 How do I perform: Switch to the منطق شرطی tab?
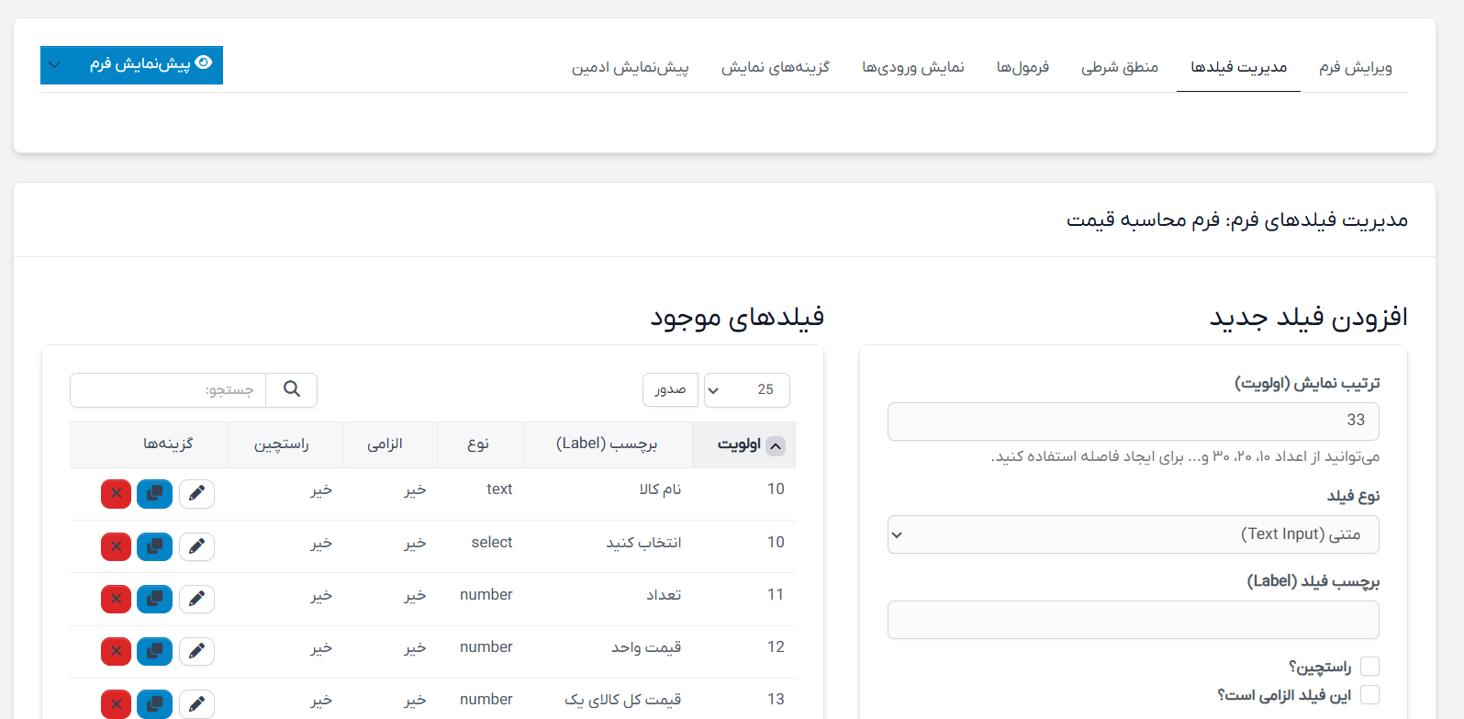pyautogui.click(x=1119, y=67)
